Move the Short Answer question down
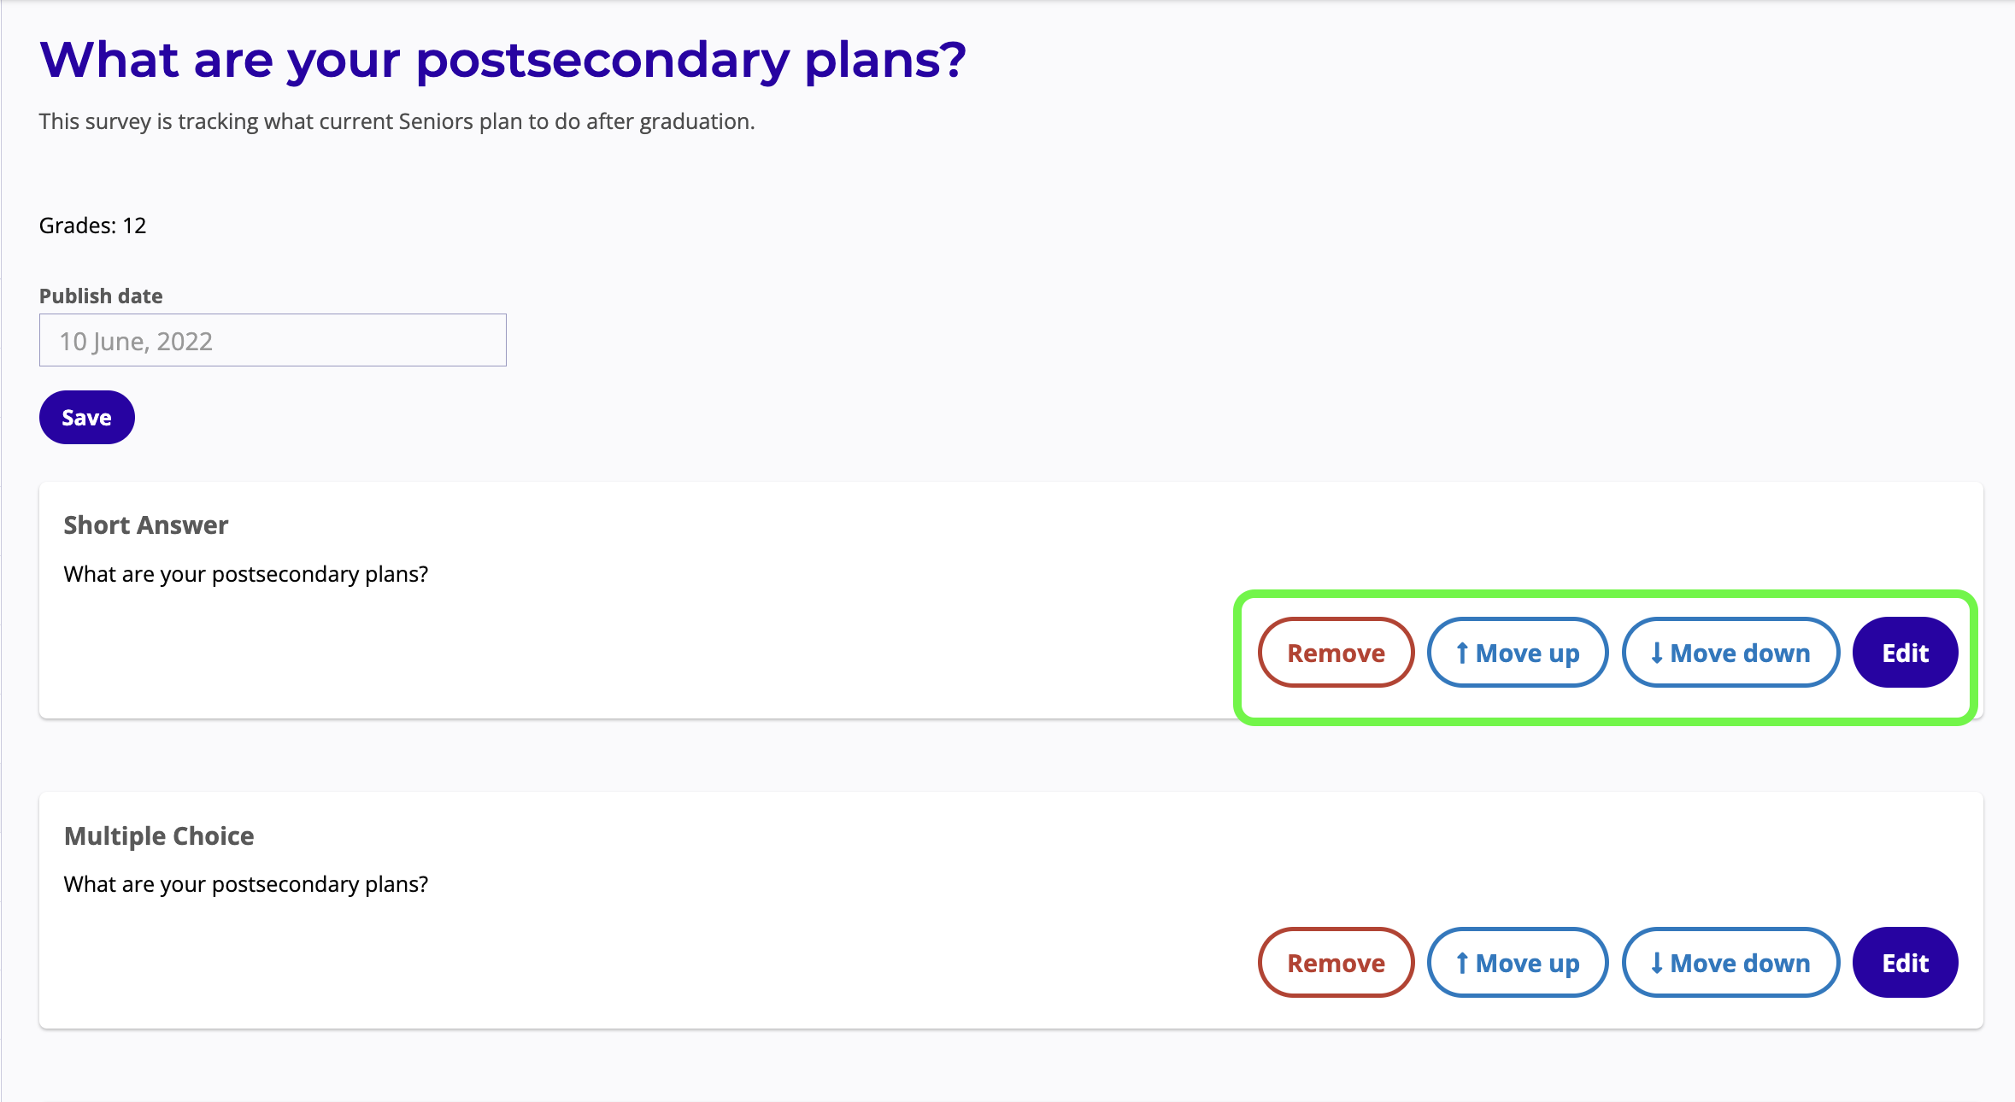 1730,654
